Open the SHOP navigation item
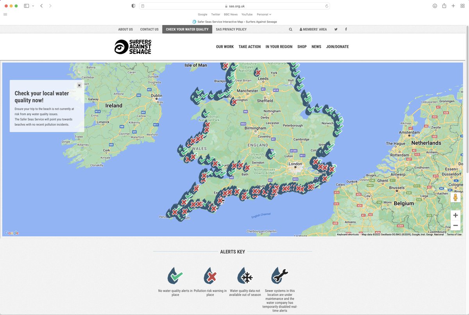Image resolution: width=469 pixels, height=315 pixels. [x=302, y=47]
